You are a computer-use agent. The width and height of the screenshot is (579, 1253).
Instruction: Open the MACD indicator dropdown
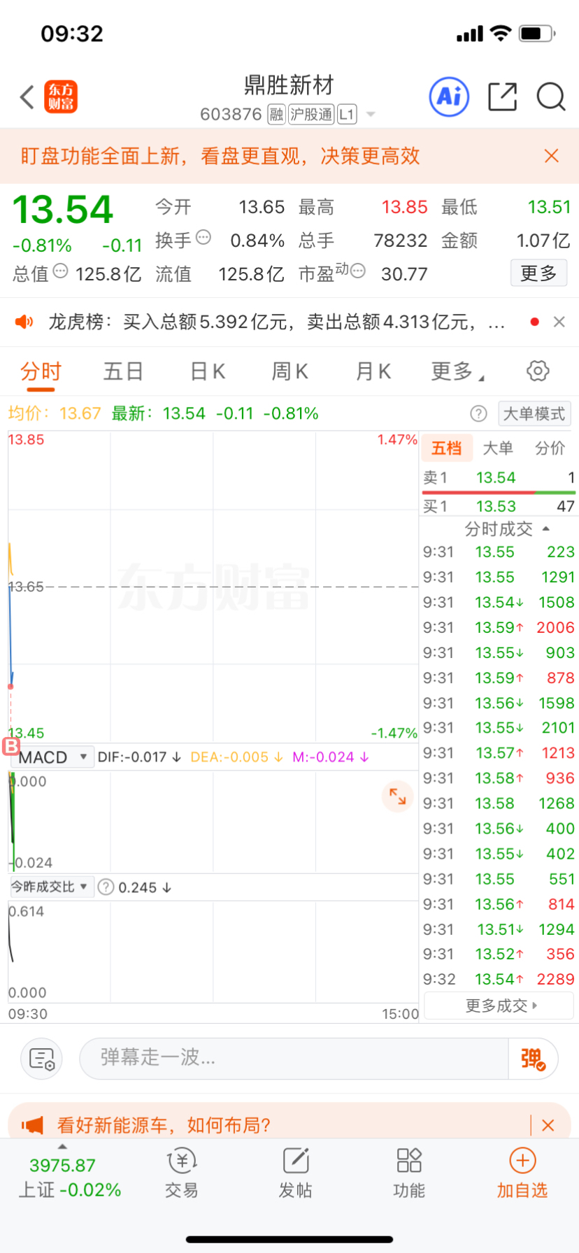pos(52,757)
